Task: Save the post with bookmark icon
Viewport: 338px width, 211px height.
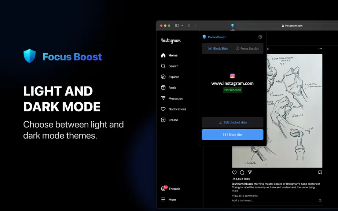Action: (x=320, y=173)
